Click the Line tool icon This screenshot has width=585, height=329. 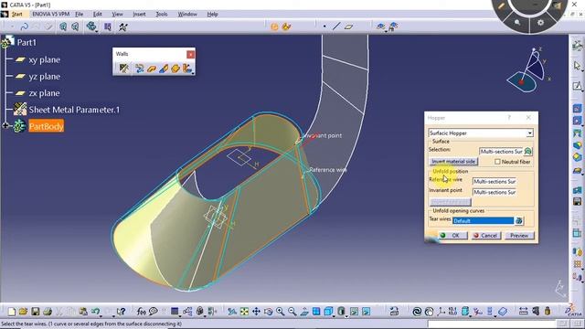click(x=336, y=27)
